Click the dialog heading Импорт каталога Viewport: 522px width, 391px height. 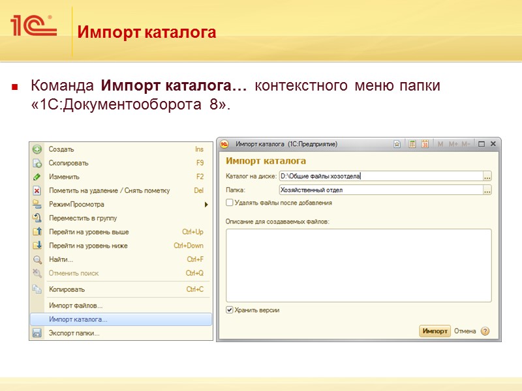(266, 161)
